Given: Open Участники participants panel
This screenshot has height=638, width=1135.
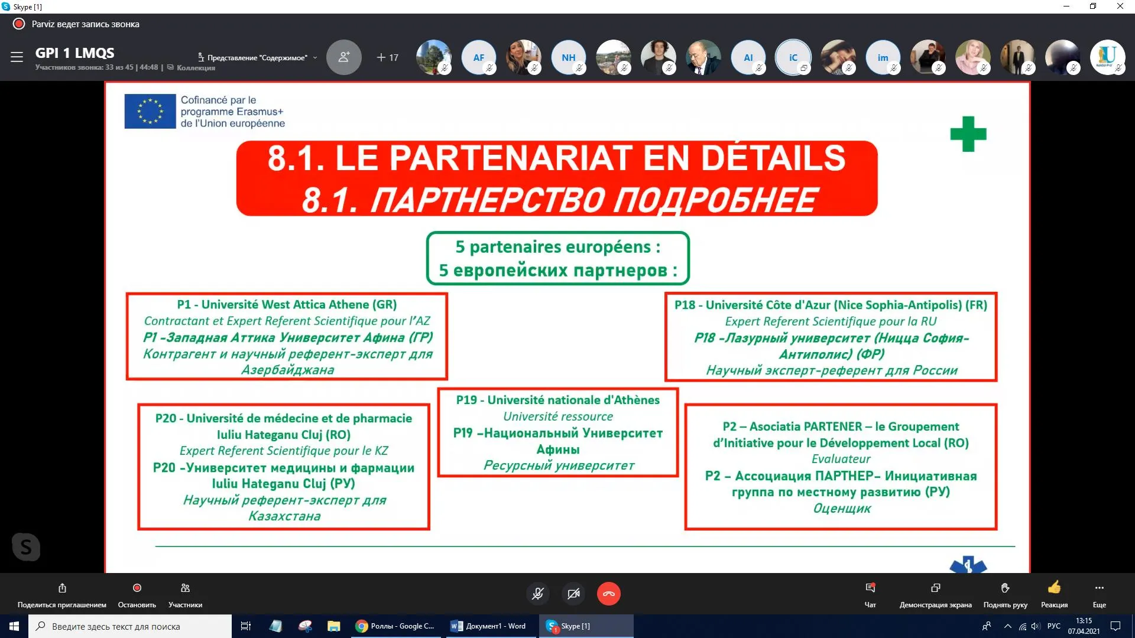Looking at the screenshot, I should pyautogui.click(x=185, y=588).
